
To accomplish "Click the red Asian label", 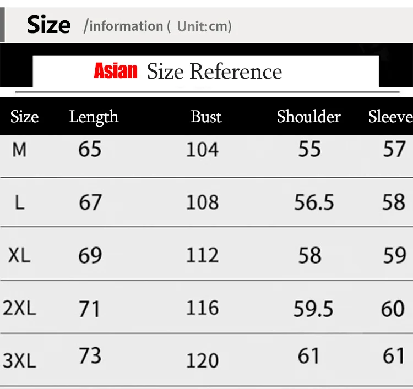I will coord(116,71).
